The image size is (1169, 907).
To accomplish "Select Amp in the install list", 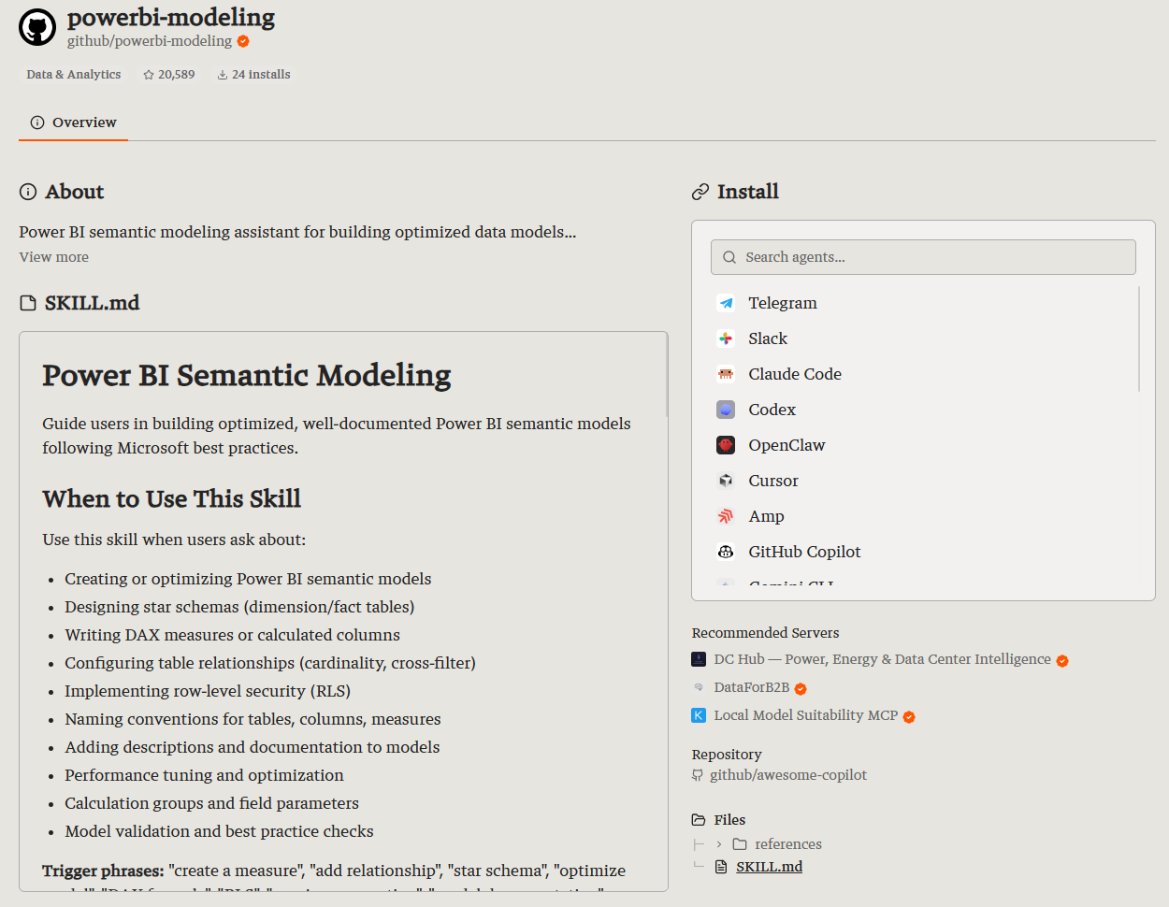I will click(924, 516).
